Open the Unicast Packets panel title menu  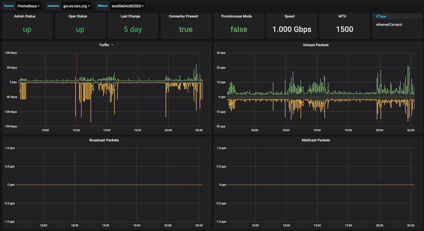316,45
